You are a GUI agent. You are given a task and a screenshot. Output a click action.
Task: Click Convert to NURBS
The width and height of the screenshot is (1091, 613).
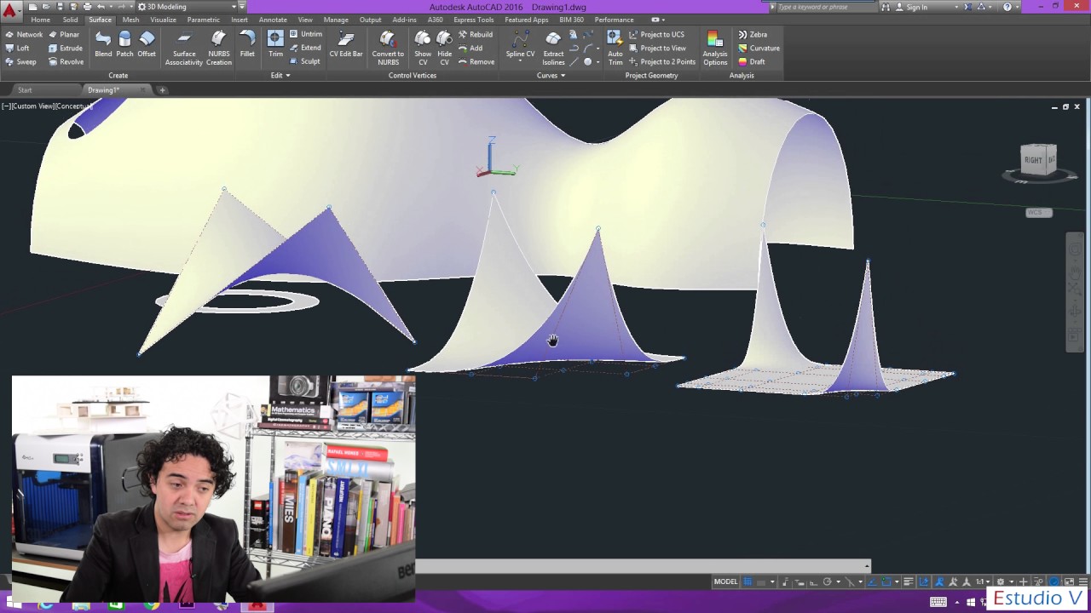388,48
